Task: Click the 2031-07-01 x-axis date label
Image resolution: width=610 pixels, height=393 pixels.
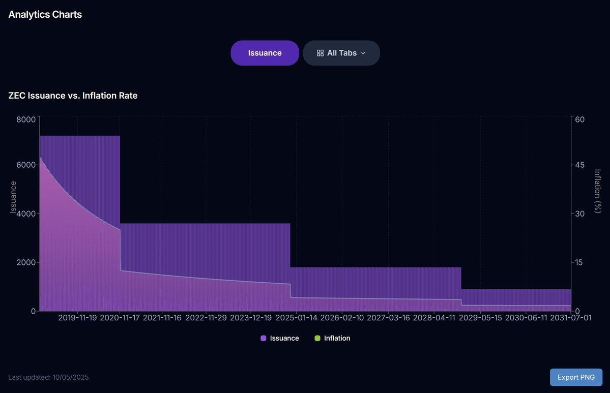Action: tap(571, 318)
